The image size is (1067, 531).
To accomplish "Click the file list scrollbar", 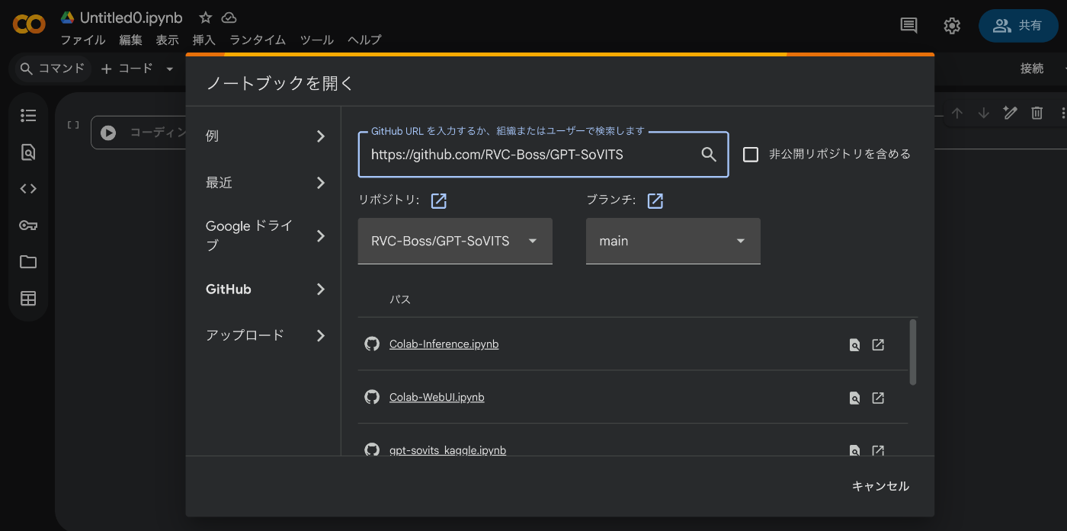I will point(913,352).
